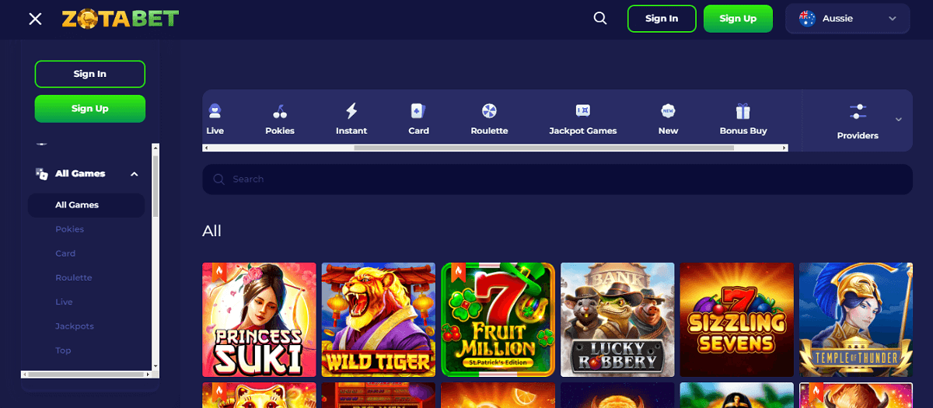The image size is (933, 408).
Task: Click the sidebar Sign Up button
Action: 90,109
